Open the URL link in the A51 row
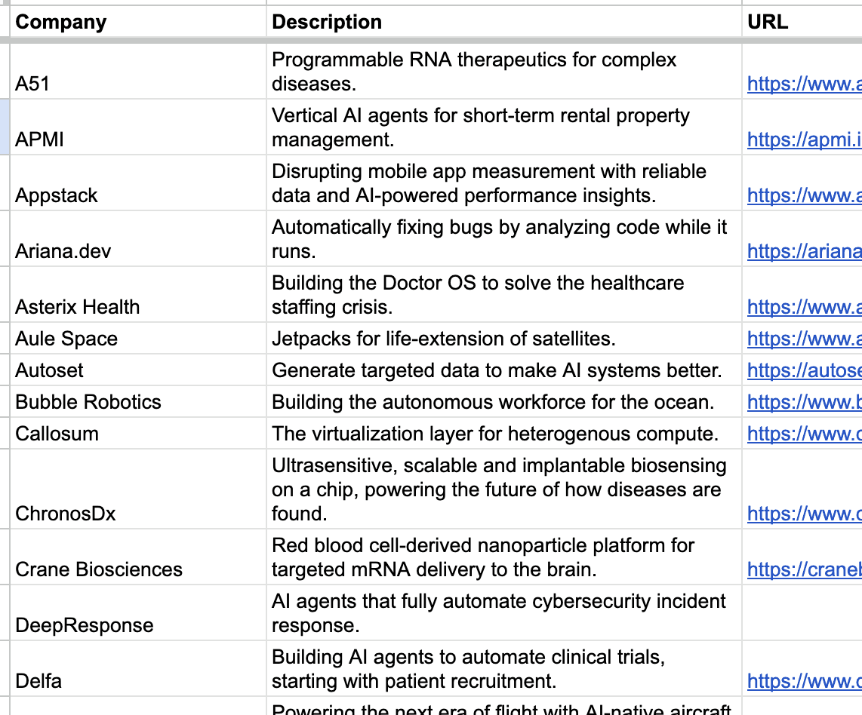This screenshot has width=862, height=715. [x=805, y=84]
